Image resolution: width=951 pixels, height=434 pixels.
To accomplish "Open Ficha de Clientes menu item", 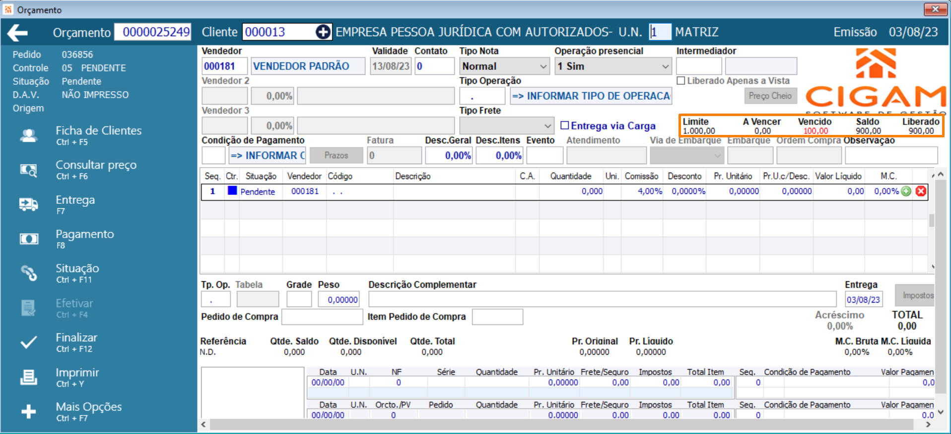I will tap(99, 135).
